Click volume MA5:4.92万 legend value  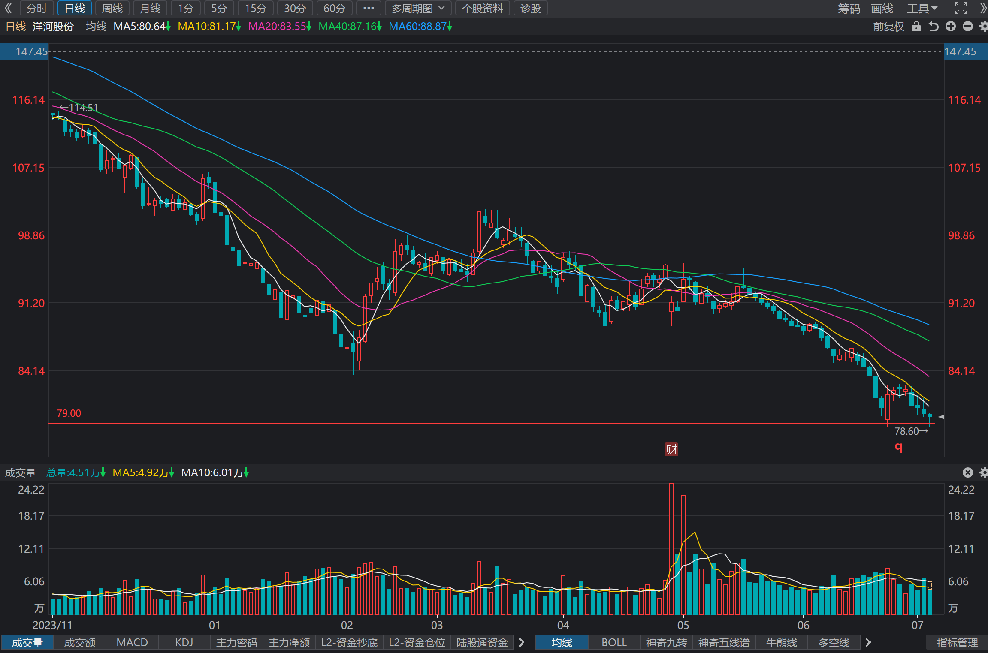143,472
